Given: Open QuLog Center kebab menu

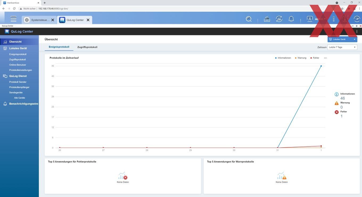Looking at the screenshot, I should coord(357,31).
